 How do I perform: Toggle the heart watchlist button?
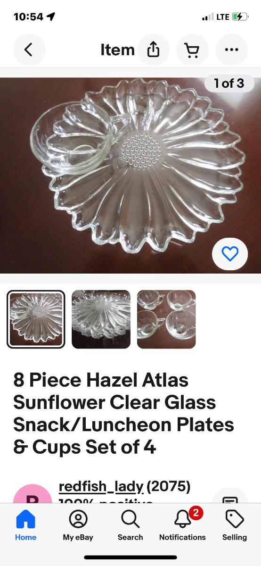(230, 254)
